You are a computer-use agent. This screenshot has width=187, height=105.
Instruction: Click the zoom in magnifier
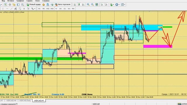[x=88, y=5]
